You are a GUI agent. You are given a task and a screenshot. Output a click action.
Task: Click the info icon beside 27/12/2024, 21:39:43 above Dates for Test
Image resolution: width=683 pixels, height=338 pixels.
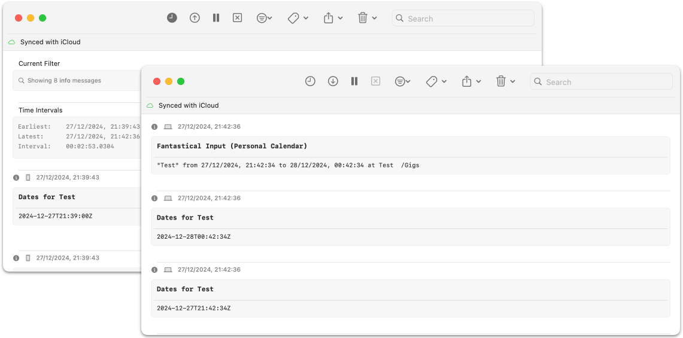coord(16,178)
